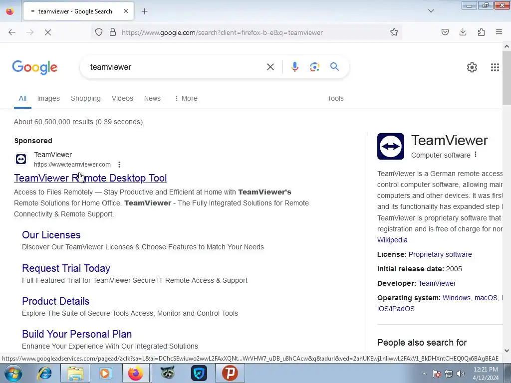Open the blue shield taskbar app
The height and width of the screenshot is (383, 511).
point(199,373)
